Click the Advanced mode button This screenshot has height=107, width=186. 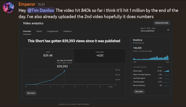[x=162, y=23]
